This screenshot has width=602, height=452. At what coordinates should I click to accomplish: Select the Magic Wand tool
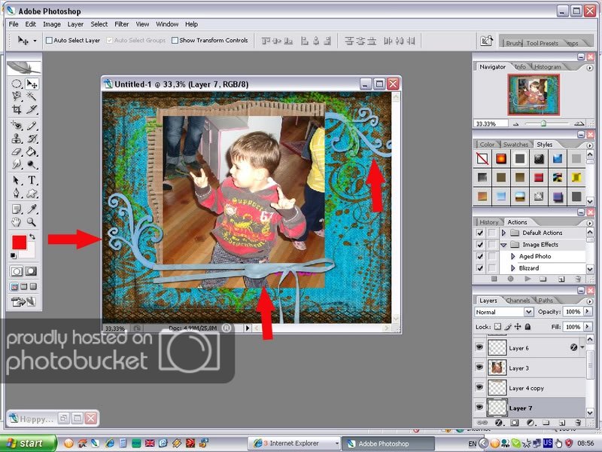pos(32,96)
